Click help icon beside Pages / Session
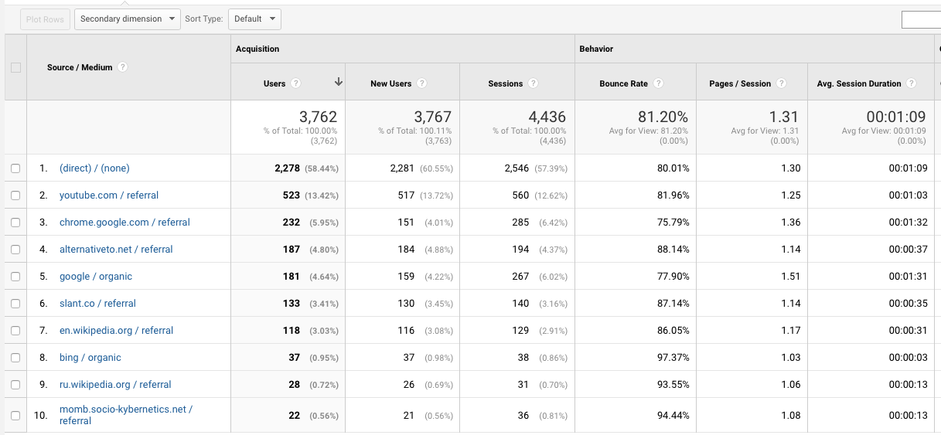941x435 pixels. tap(781, 83)
